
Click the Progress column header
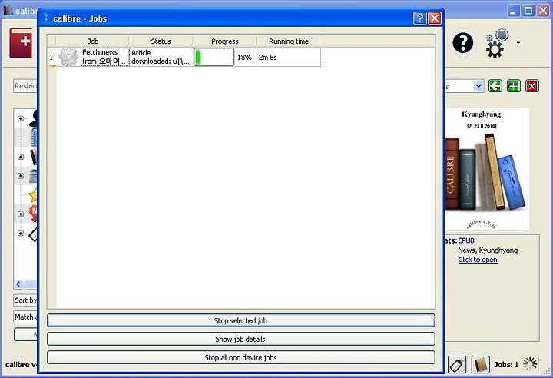coord(224,41)
